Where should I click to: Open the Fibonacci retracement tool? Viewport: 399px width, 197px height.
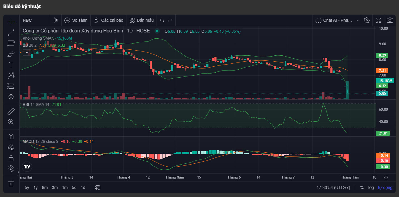11,43
